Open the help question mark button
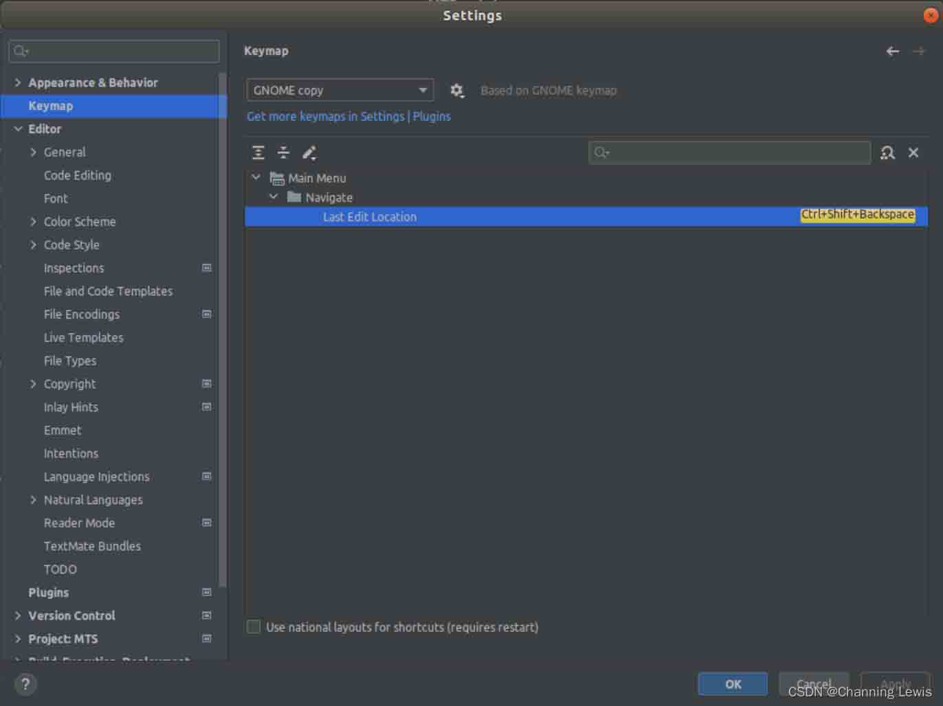Viewport: 943px width, 706px height. (25, 684)
